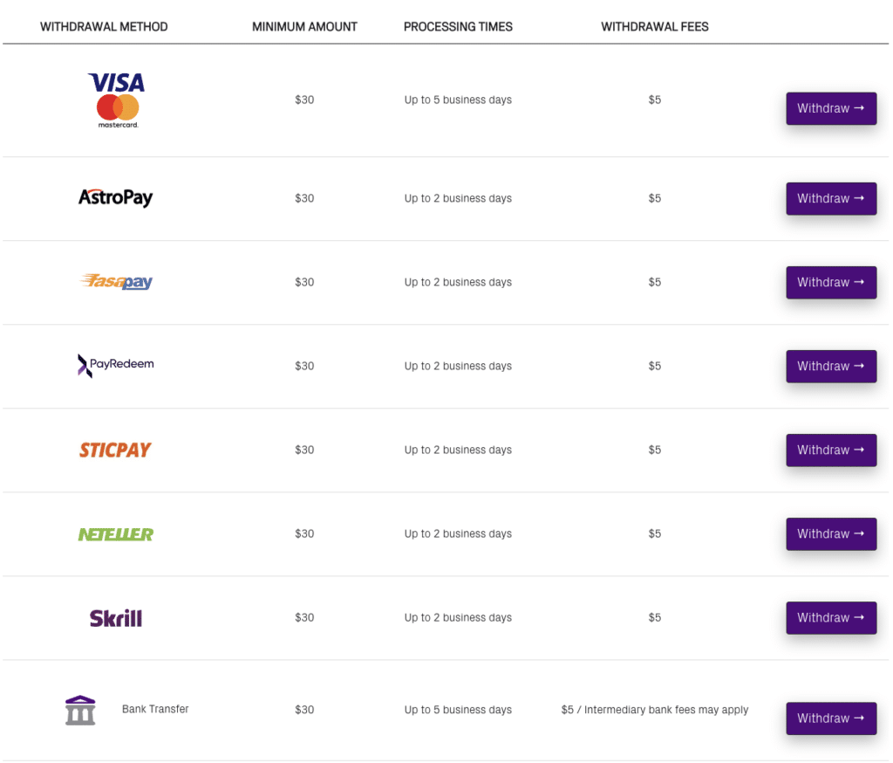Click the PayRedeem logo

click(116, 366)
